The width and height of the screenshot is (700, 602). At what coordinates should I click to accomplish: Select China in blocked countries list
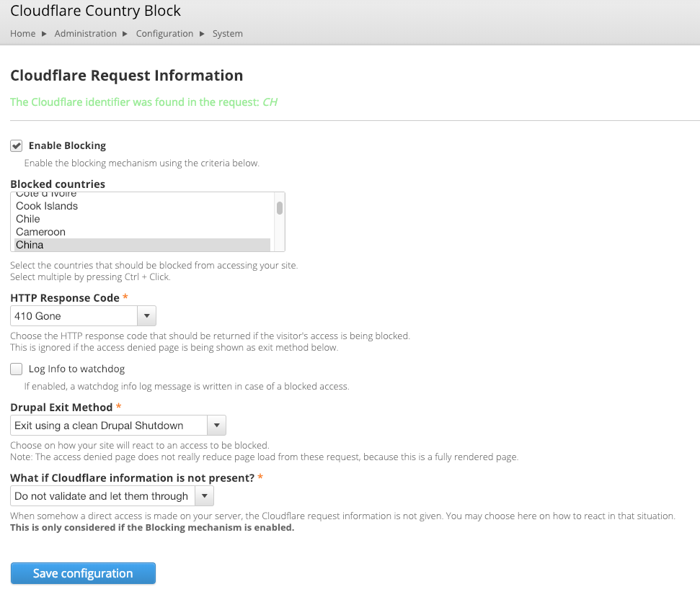[30, 245]
